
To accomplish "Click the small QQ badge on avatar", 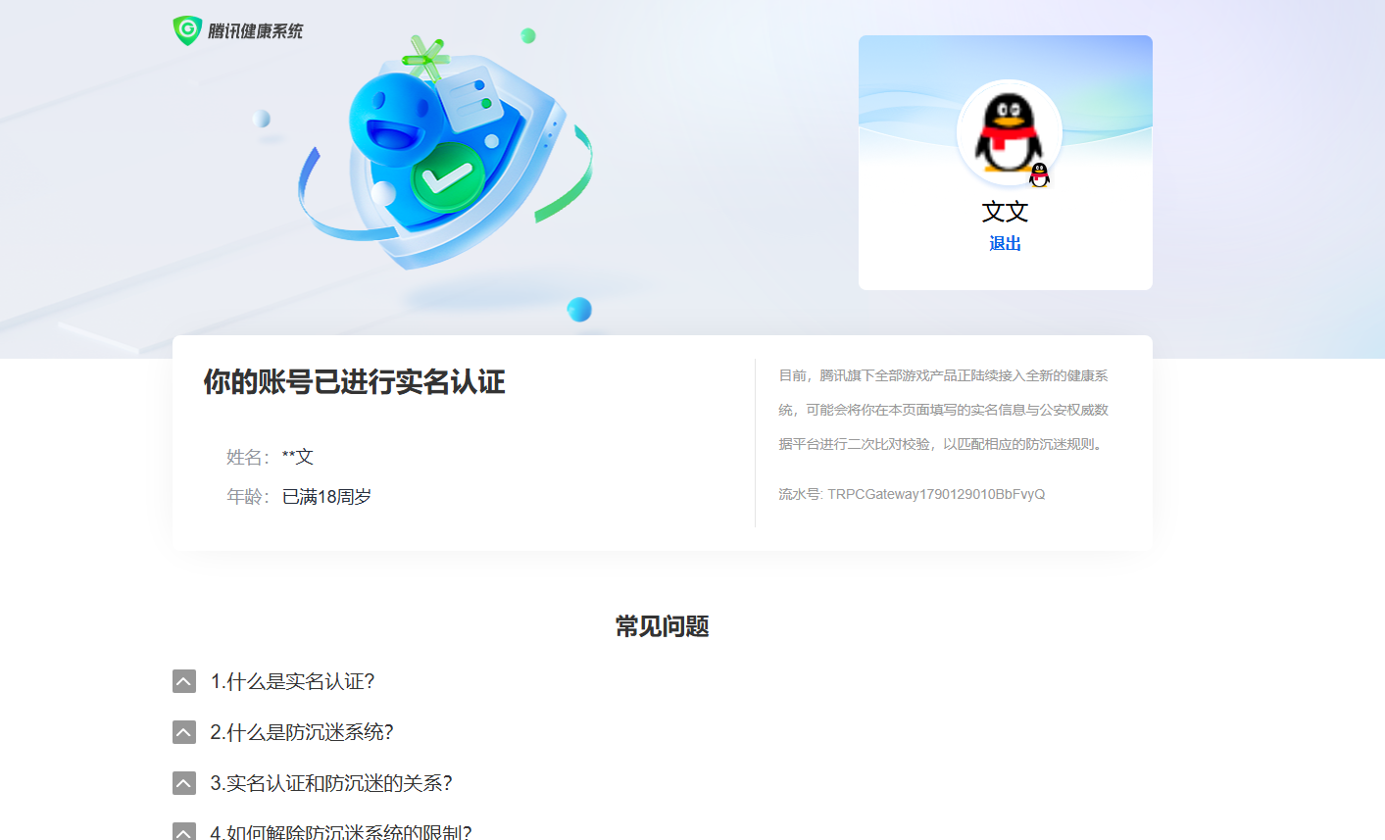I will click(x=1039, y=175).
